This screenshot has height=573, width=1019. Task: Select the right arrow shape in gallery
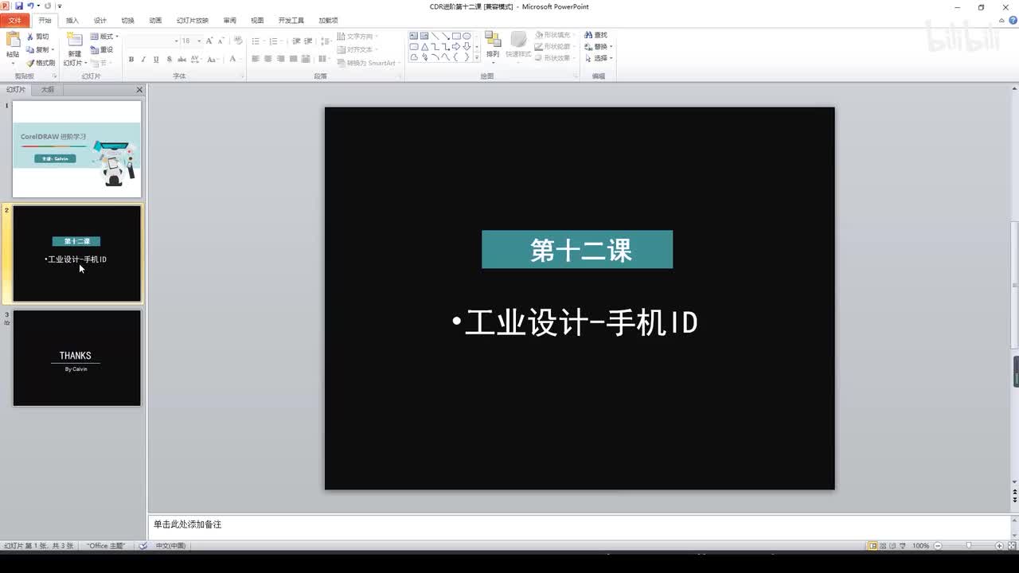point(456,46)
